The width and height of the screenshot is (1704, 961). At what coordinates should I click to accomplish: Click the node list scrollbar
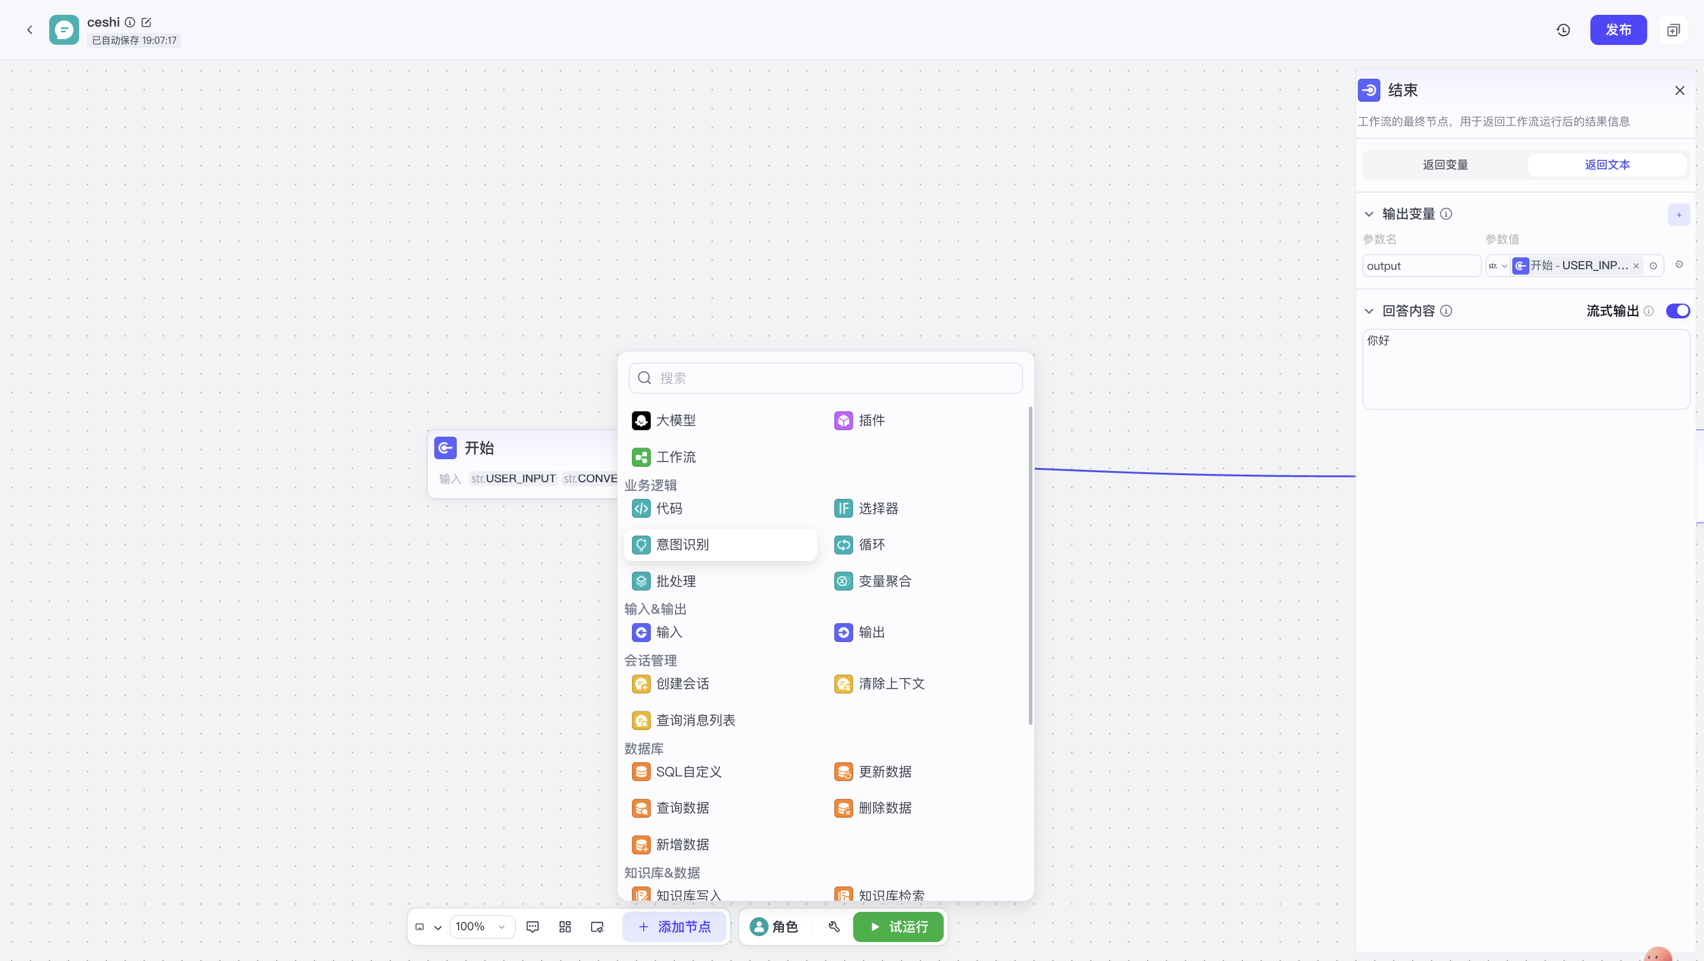(1030, 566)
